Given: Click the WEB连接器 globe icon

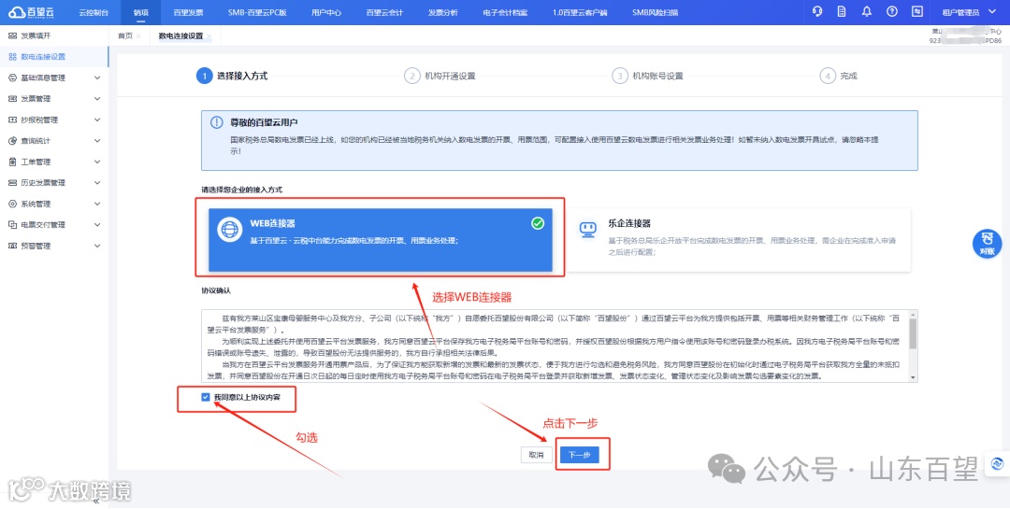Looking at the screenshot, I should (229, 230).
